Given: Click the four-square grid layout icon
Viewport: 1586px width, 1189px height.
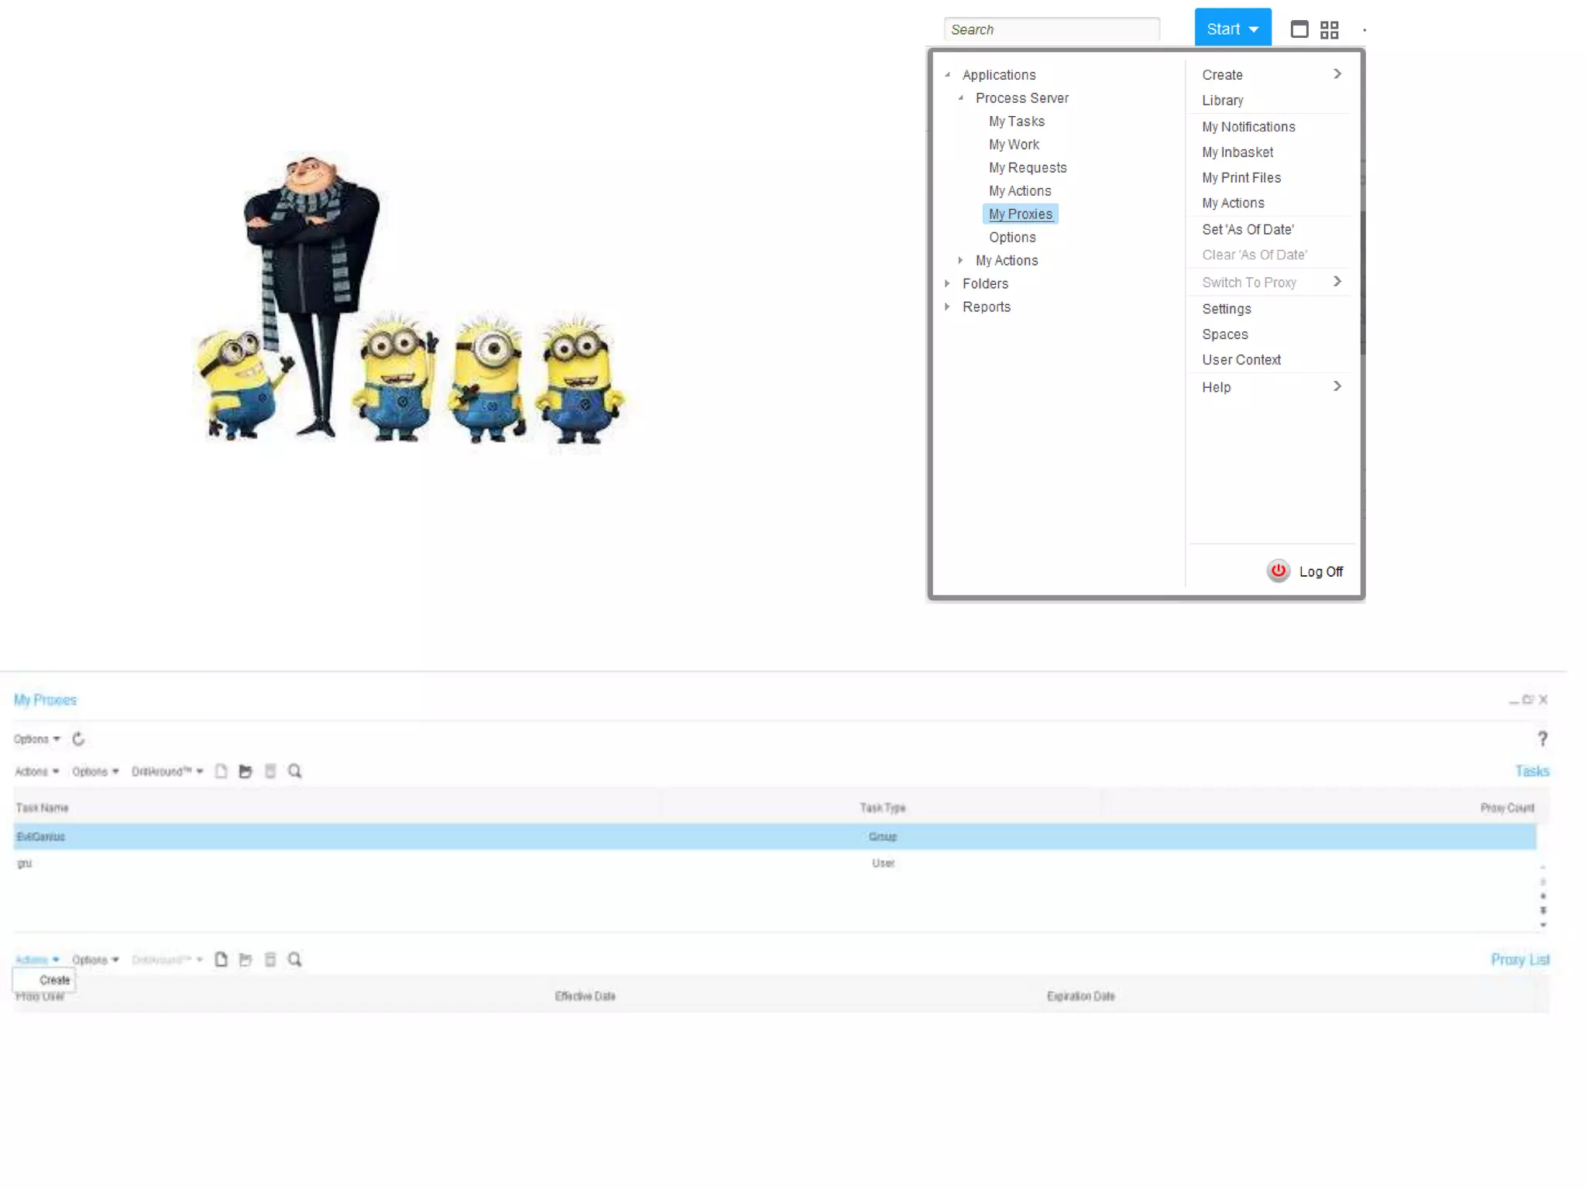Looking at the screenshot, I should click(x=1329, y=29).
